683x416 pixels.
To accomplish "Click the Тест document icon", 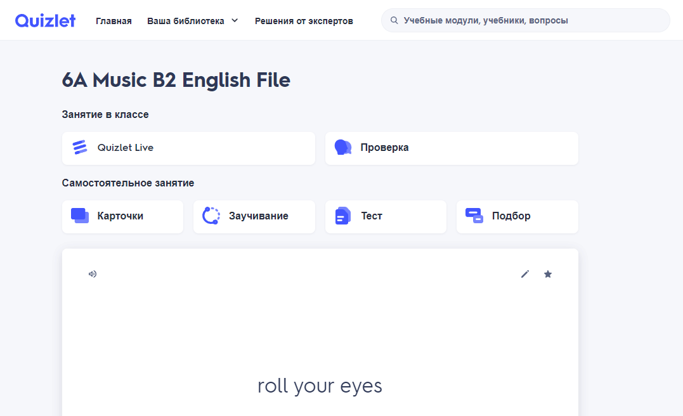I will click(x=342, y=216).
